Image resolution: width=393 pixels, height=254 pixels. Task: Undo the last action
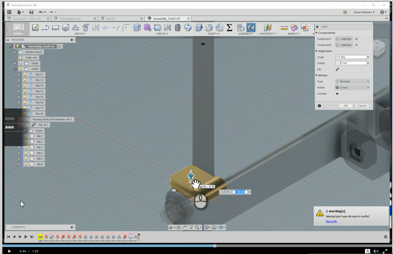click(41, 12)
